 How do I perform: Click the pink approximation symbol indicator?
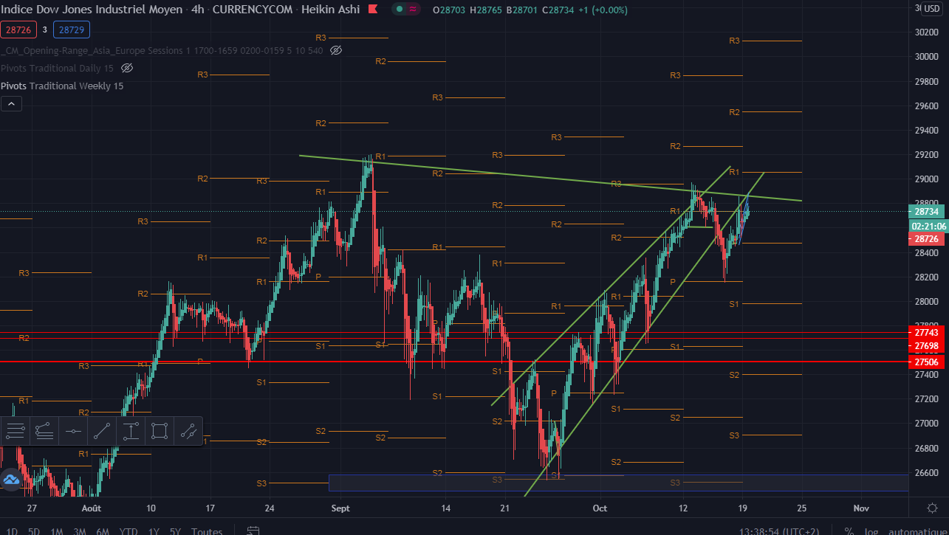412,10
